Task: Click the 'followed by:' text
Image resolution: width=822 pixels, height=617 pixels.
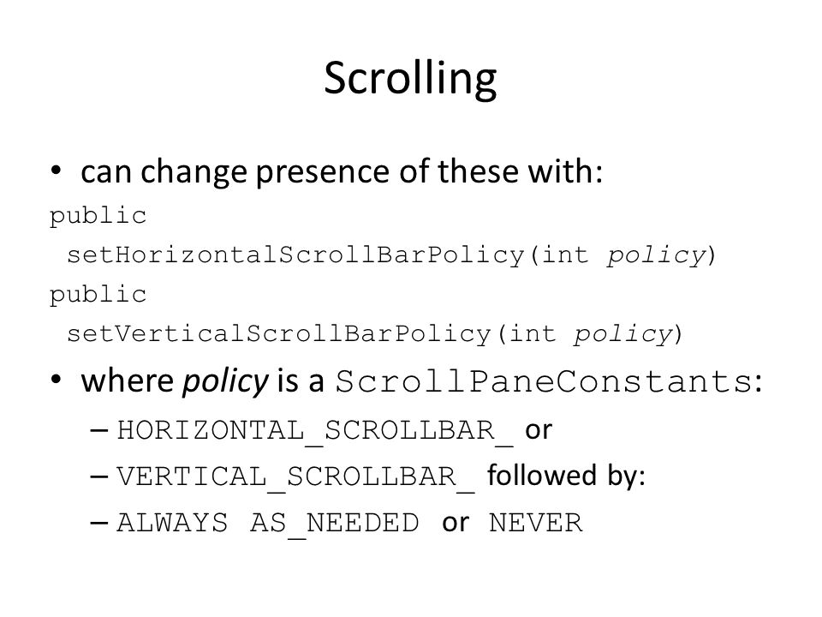Action: tap(566, 476)
